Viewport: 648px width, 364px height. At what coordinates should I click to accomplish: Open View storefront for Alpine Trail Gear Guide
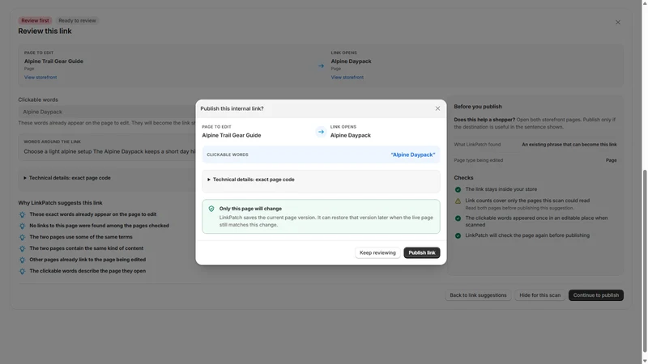[x=40, y=77]
